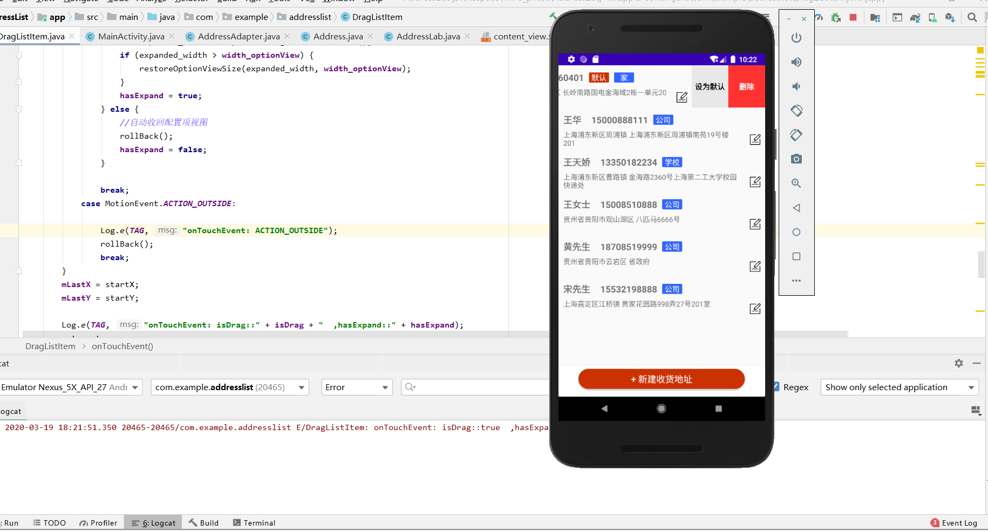The width and height of the screenshot is (988, 531).
Task: Edit 王天娇 address with pencil icon
Action: pyautogui.click(x=755, y=181)
